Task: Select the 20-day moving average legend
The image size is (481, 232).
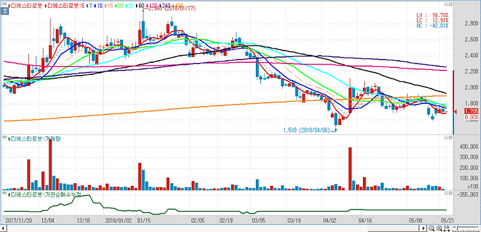Action: coord(119,6)
